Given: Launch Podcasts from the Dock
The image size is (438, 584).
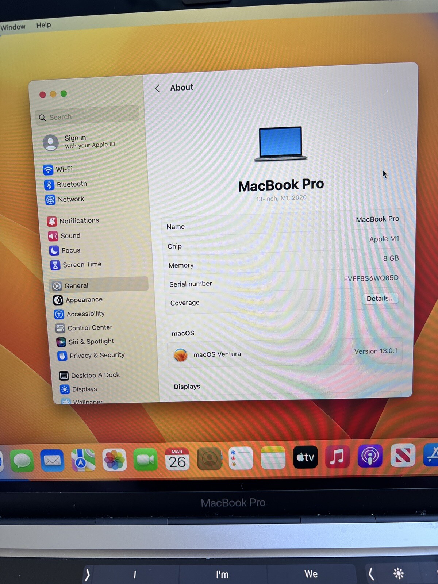Looking at the screenshot, I should (370, 456).
